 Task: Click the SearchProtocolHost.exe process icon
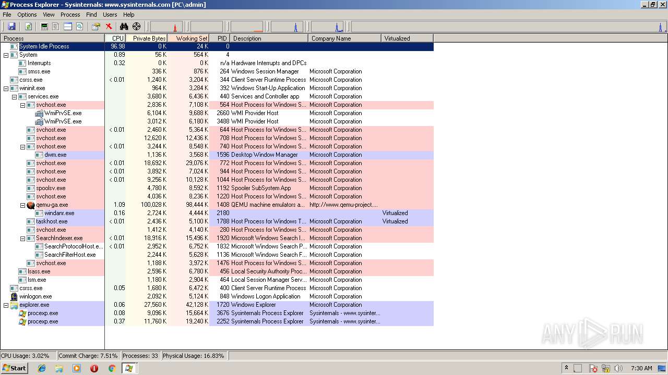(39, 246)
